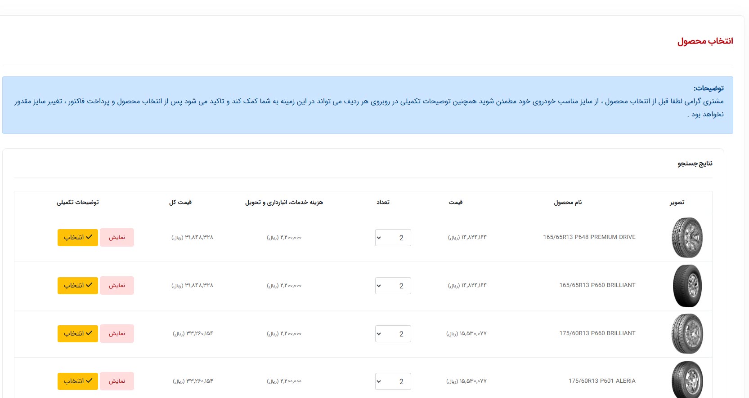
Task: Select the 175/60R13 P601 ALERIA tire (انتخاب)
Action: click(x=78, y=381)
